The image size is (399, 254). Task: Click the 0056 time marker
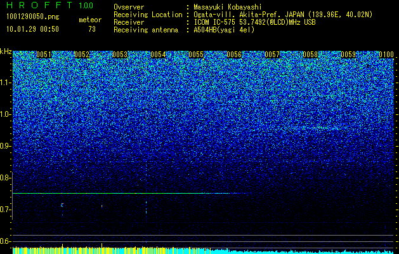[x=234, y=55]
